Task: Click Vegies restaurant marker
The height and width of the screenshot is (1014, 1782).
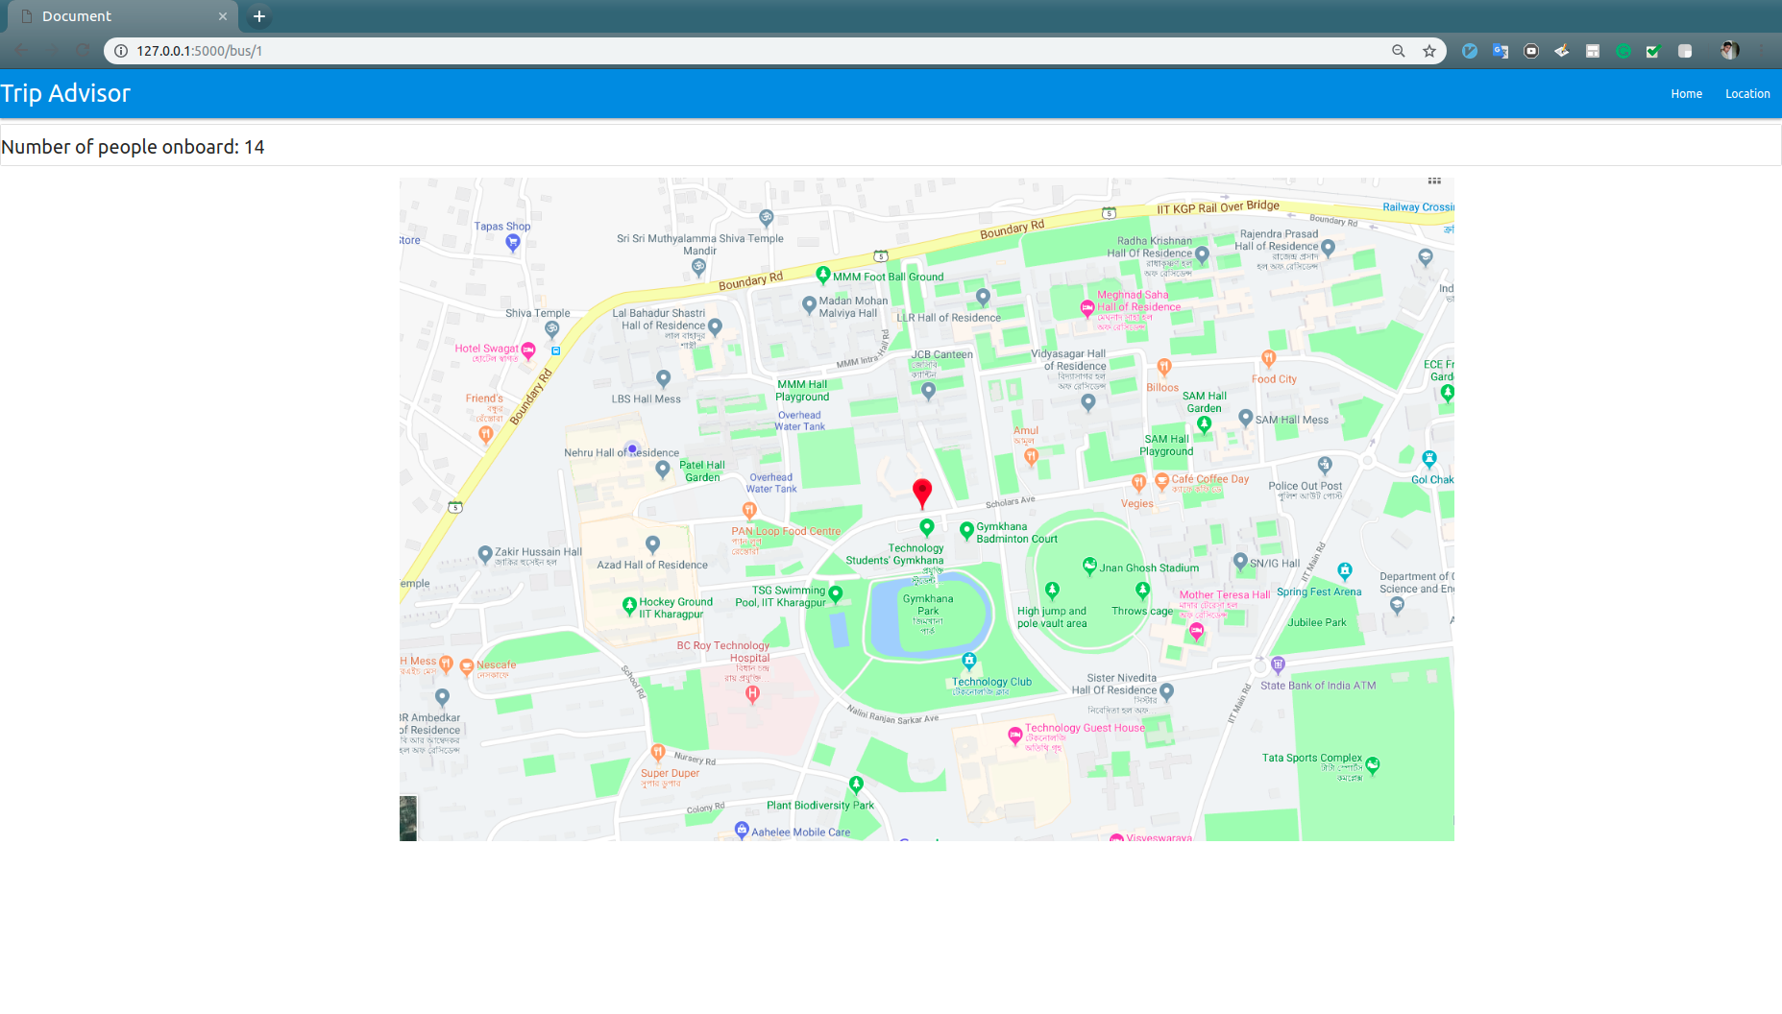Action: tap(1138, 483)
